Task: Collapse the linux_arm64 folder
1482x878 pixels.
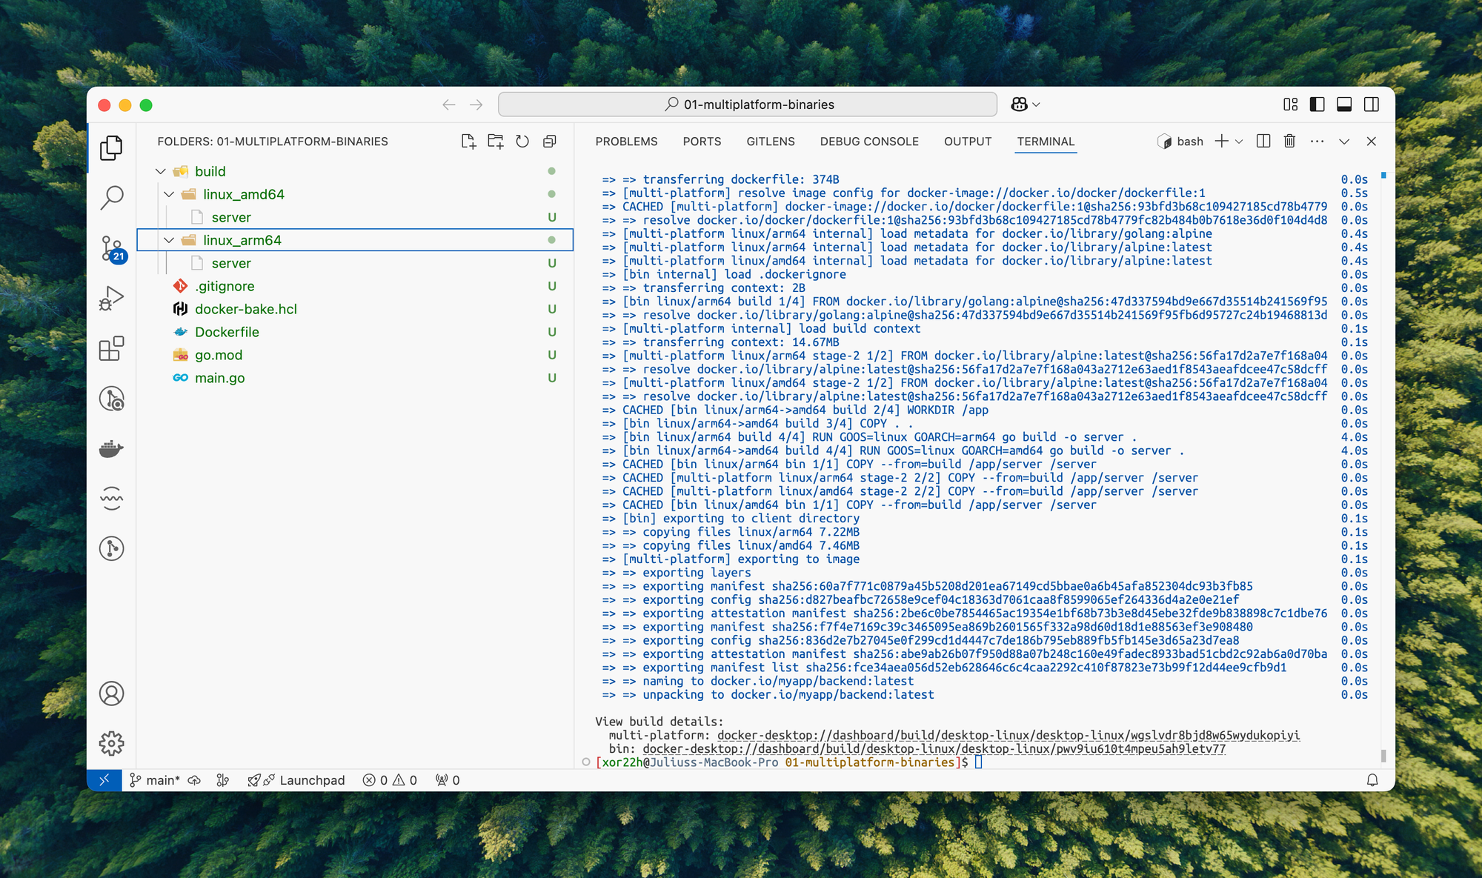Action: tap(169, 239)
